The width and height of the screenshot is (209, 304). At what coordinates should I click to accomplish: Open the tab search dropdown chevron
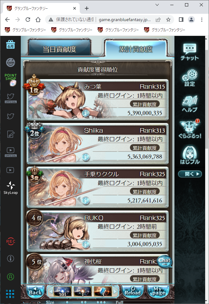pyautogui.click(x=157, y=5)
